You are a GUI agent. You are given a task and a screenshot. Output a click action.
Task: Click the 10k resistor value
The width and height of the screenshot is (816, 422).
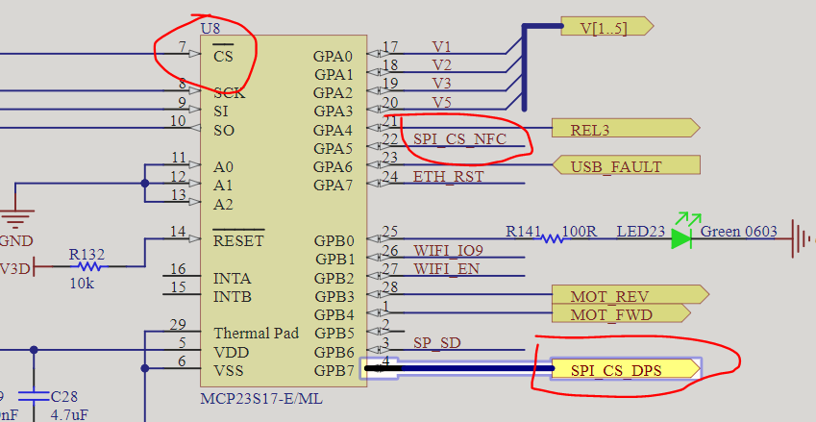[x=82, y=285]
